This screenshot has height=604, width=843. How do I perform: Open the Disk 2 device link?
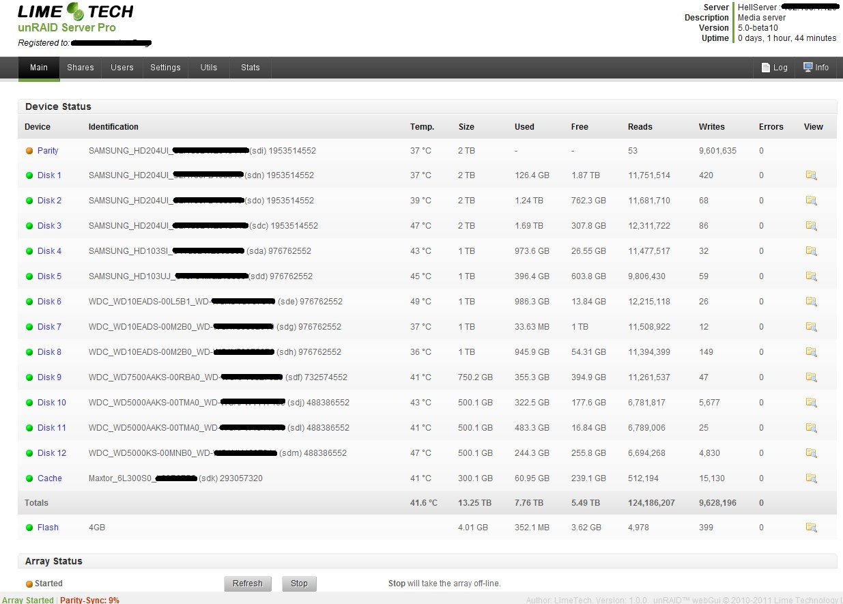[49, 201]
